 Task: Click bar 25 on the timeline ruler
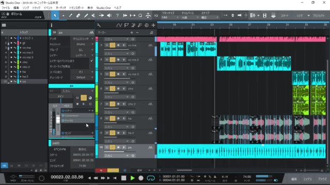tap(231, 25)
